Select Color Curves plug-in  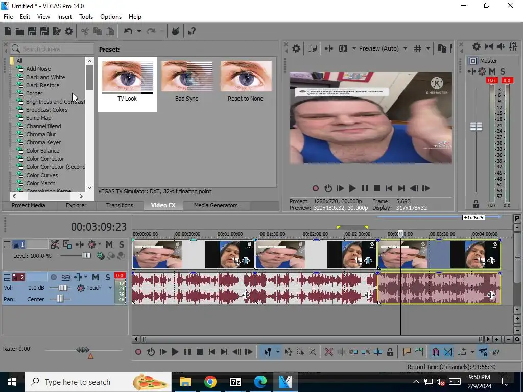42,175
